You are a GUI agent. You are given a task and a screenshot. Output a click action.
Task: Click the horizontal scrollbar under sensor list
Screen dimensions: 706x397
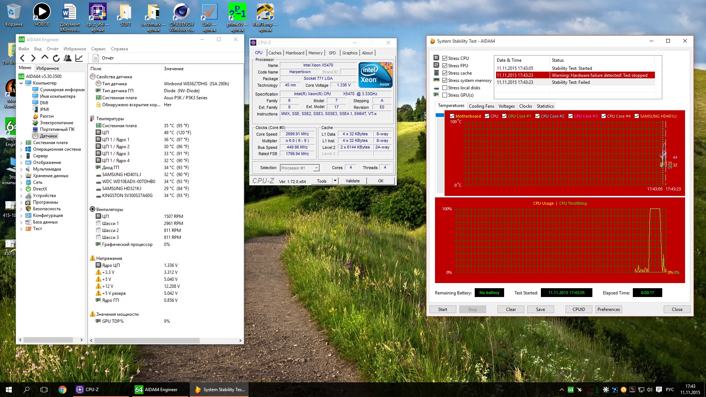coord(147,340)
